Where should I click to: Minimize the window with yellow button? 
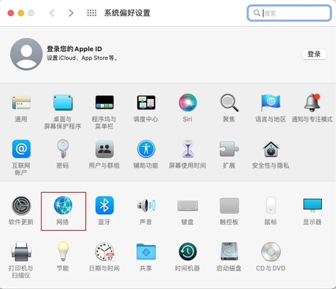(21, 13)
